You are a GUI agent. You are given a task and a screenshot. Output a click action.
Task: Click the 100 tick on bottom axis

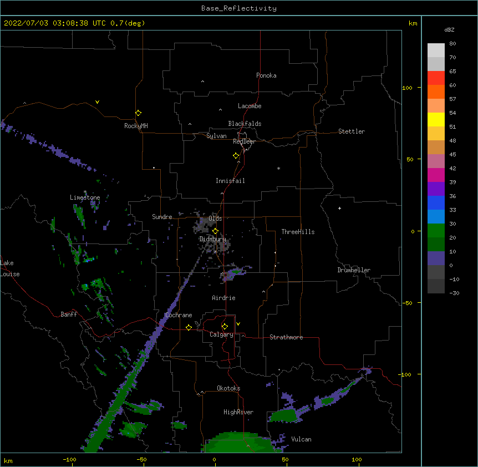tap(357, 459)
